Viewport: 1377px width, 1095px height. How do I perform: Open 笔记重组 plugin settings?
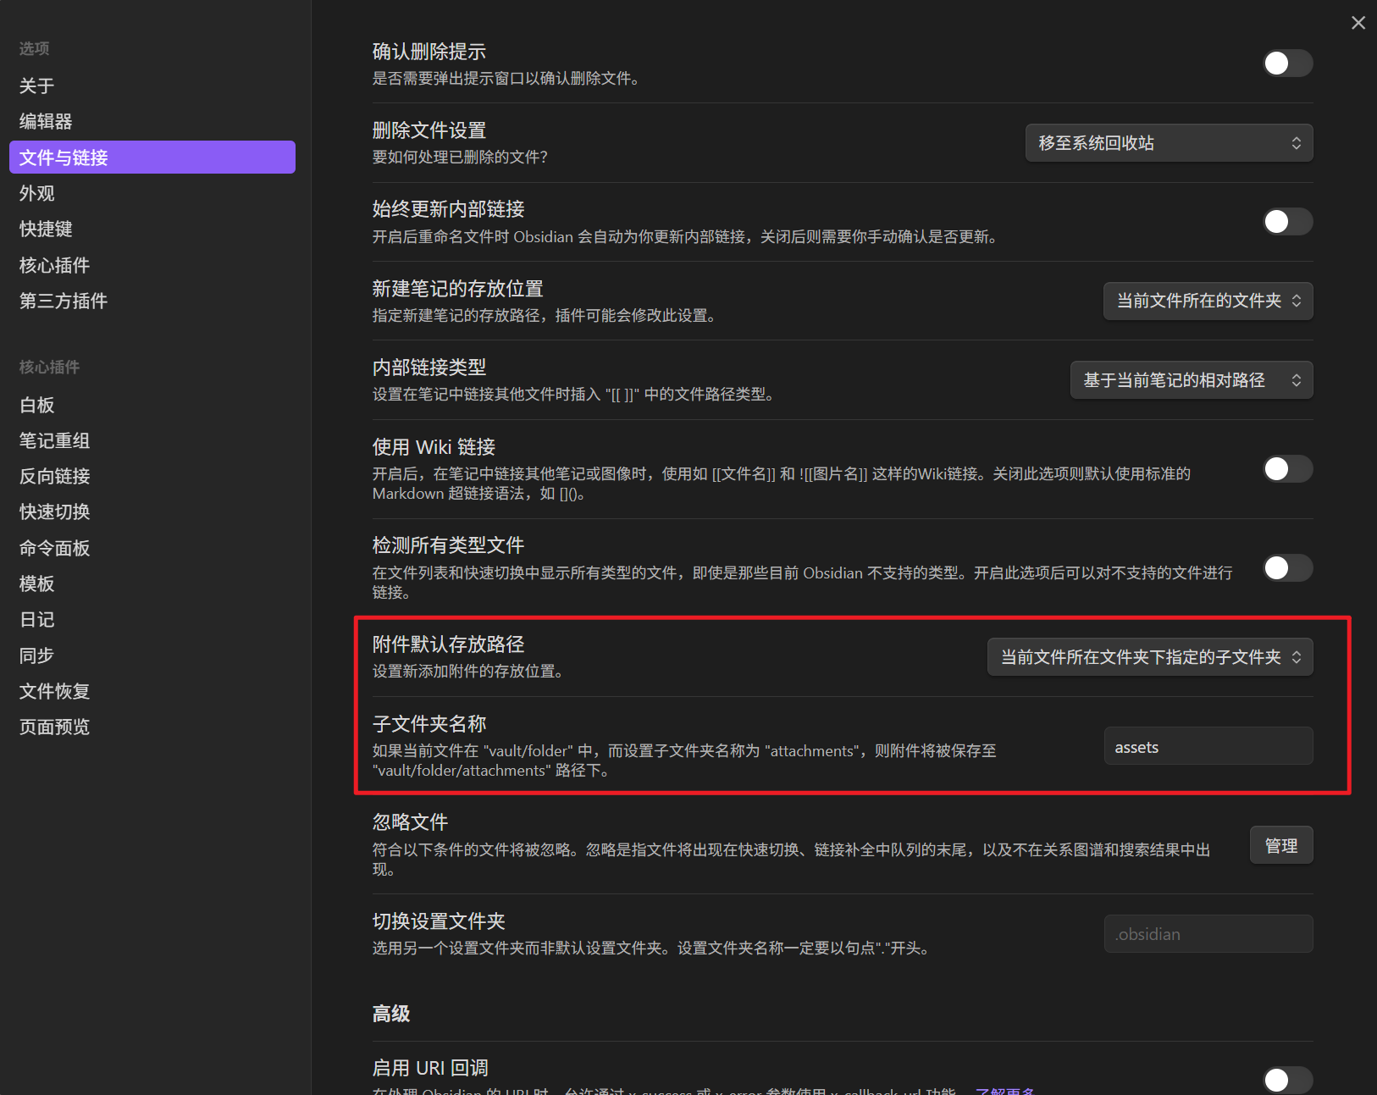coord(152,440)
